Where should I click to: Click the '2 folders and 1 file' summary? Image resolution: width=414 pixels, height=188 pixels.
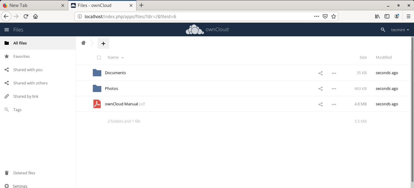[124, 121]
